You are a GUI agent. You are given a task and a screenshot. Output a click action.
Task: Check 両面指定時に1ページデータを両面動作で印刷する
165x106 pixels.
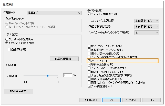(89, 83)
